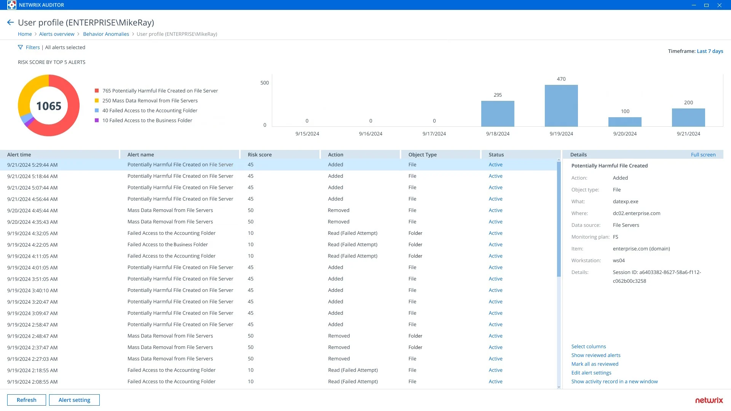Select alert time 9/20/2024 4:35:43 AM
This screenshot has width=731, height=411.
click(x=32, y=222)
